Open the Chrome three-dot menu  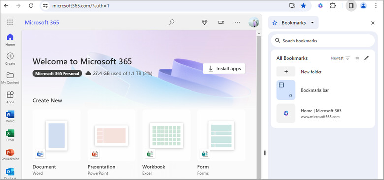[376, 6]
